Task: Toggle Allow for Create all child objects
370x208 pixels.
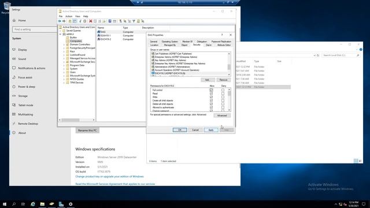Action: coord(211,101)
